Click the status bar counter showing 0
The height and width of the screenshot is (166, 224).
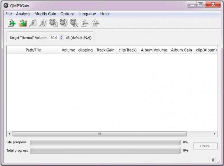point(213,160)
